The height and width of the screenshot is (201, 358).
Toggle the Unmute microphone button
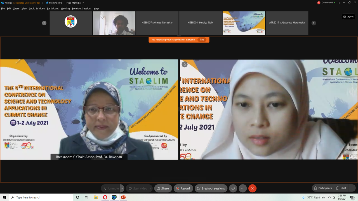pyautogui.click(x=111, y=188)
